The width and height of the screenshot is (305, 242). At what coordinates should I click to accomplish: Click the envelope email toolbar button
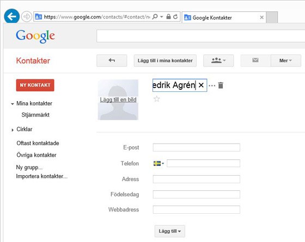[255, 60]
